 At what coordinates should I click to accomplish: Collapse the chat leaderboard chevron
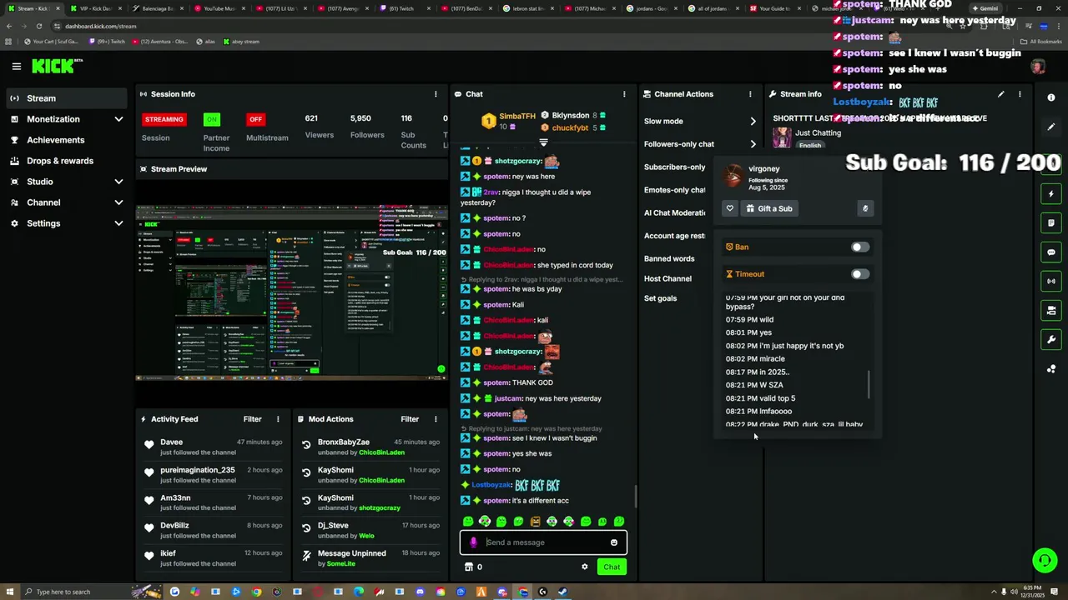coord(543,142)
